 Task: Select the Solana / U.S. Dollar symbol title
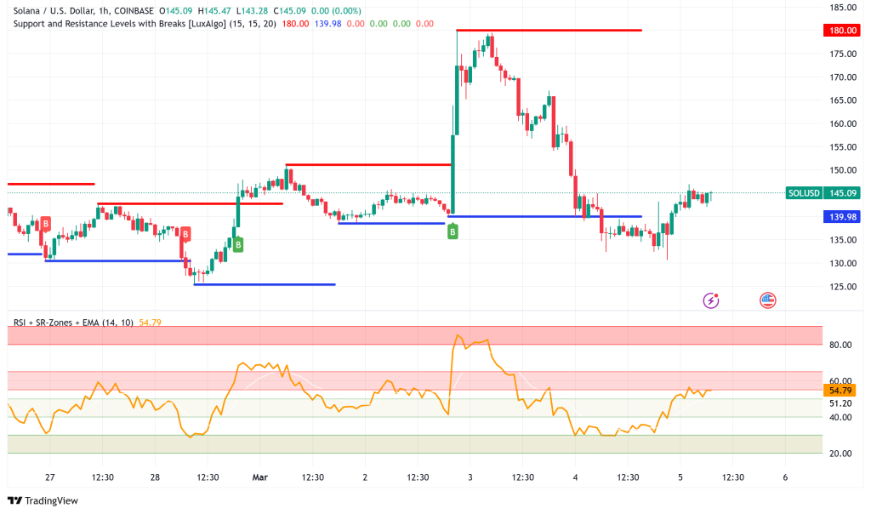(x=83, y=10)
